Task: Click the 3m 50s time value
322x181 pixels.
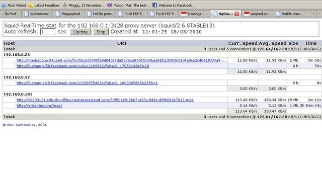Action: point(314,60)
